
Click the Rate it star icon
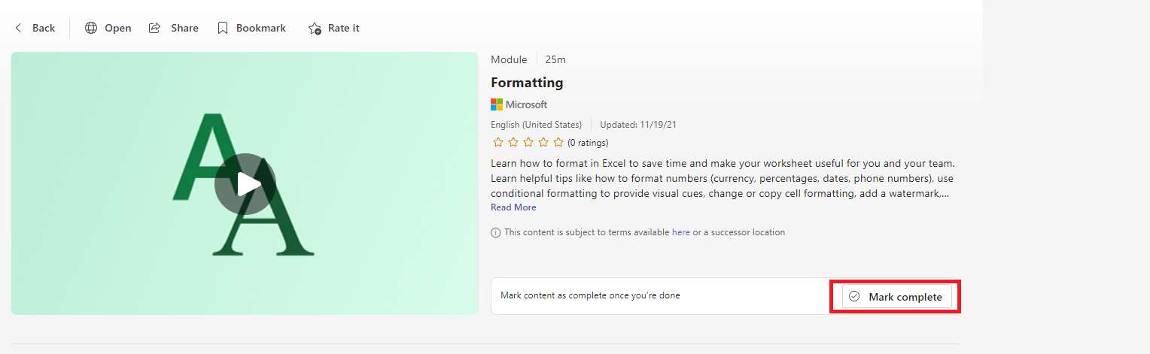click(315, 29)
